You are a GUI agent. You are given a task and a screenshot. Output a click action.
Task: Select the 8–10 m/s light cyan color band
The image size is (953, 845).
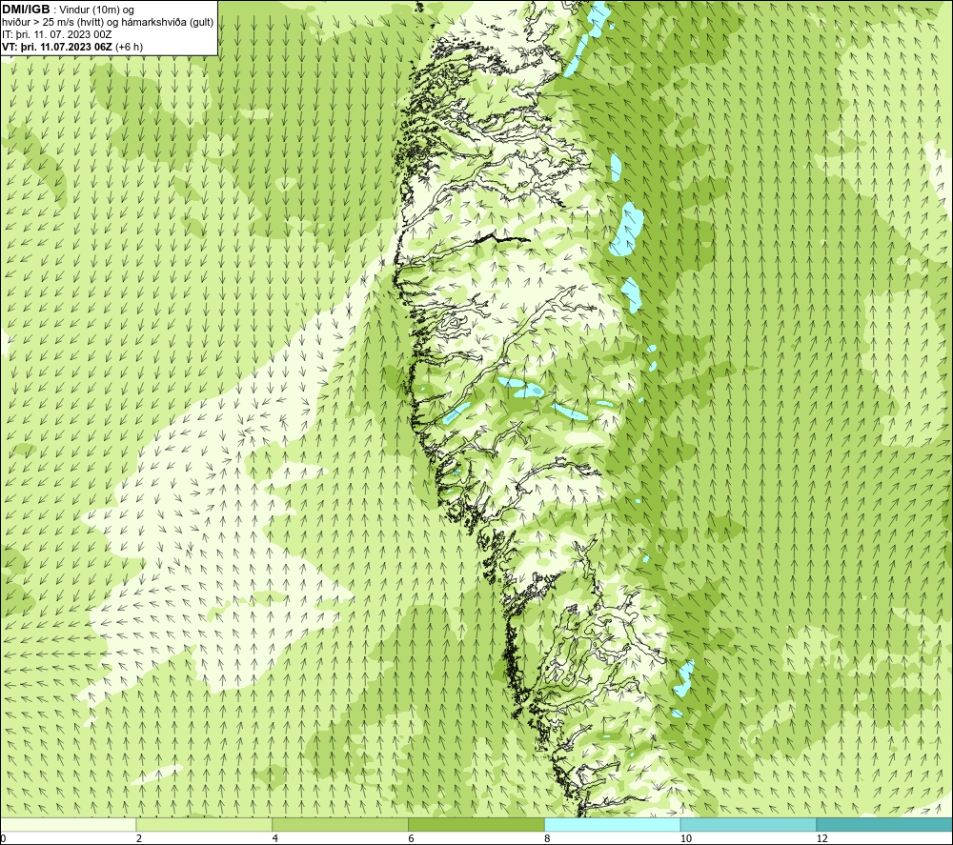coord(613,824)
